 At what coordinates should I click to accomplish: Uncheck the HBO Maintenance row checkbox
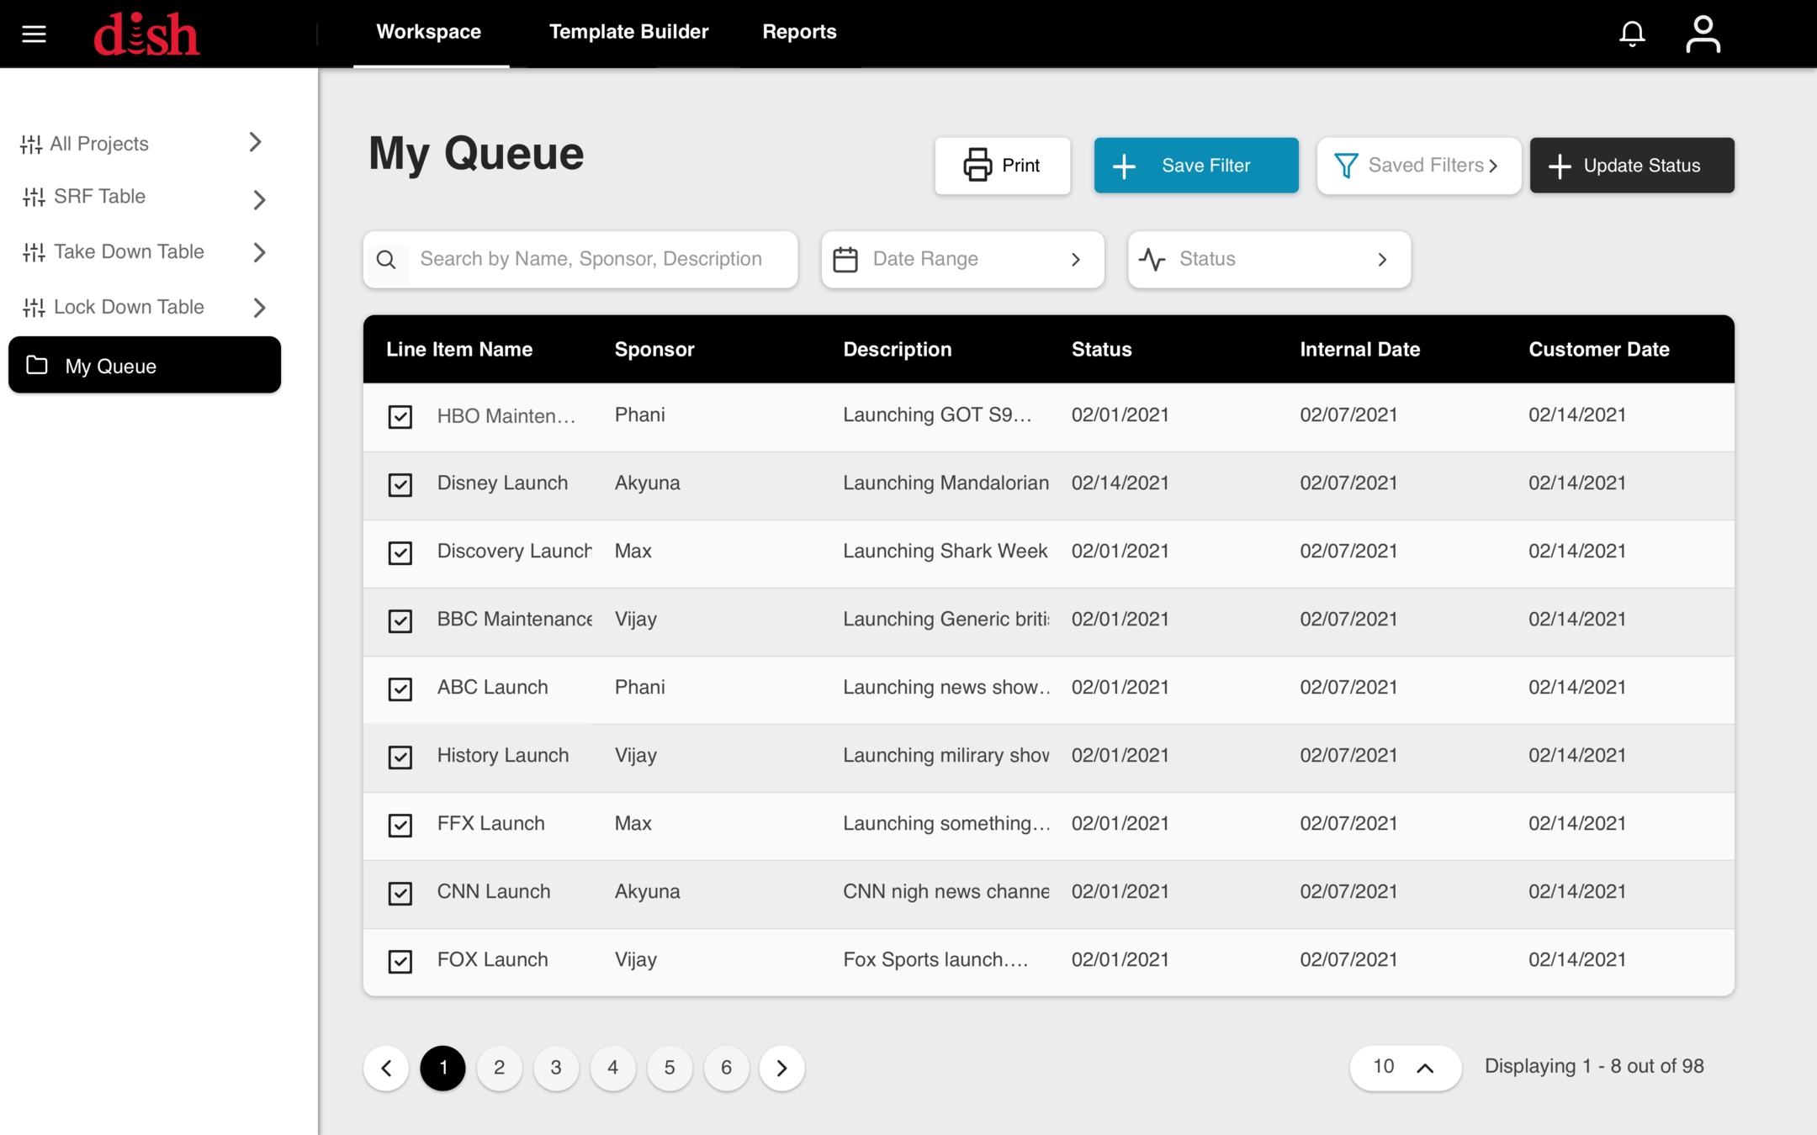click(400, 416)
